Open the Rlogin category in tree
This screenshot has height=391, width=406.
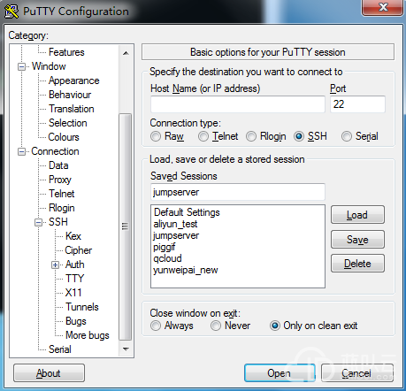[x=62, y=208]
